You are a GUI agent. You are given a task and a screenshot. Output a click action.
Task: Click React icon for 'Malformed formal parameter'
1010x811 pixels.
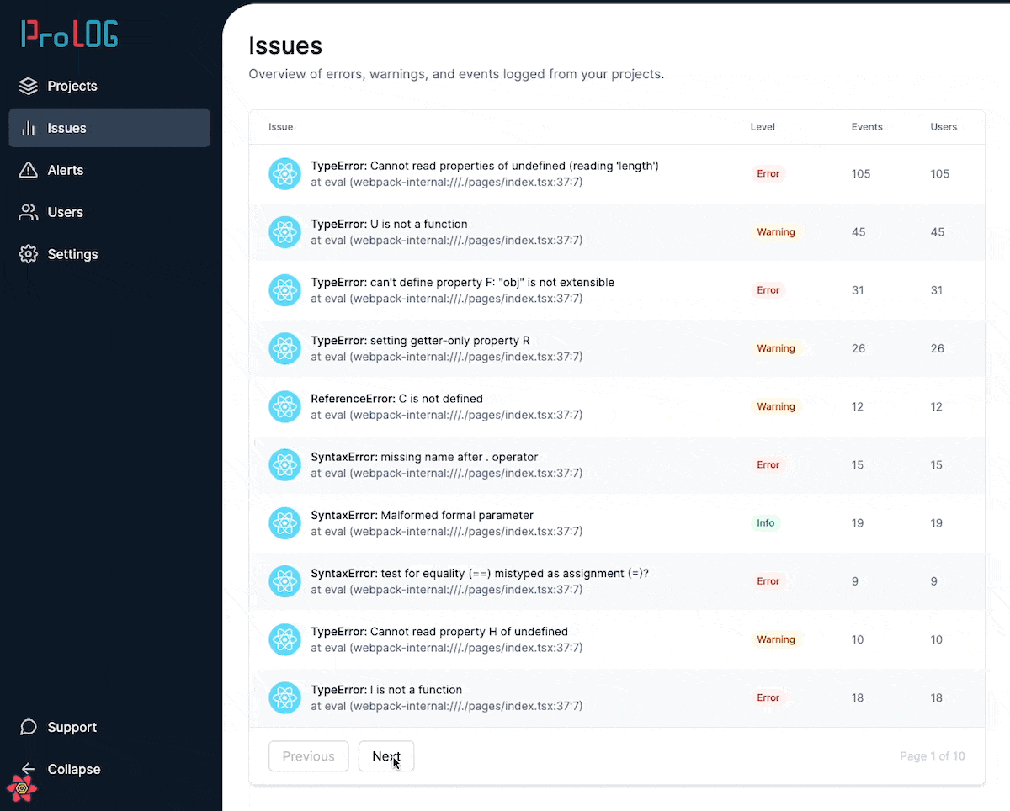pos(284,523)
